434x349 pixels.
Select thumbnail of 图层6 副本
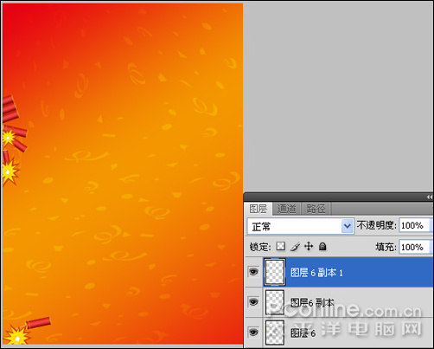point(275,302)
